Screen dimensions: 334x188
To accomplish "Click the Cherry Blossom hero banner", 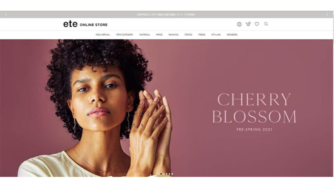I will 167,108.
